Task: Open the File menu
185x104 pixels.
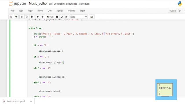Action: pyautogui.click(x=13, y=11)
